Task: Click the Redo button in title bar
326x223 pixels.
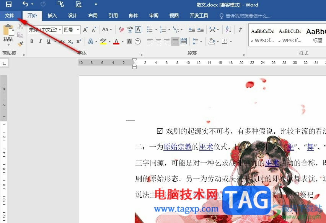Action: [43, 4]
